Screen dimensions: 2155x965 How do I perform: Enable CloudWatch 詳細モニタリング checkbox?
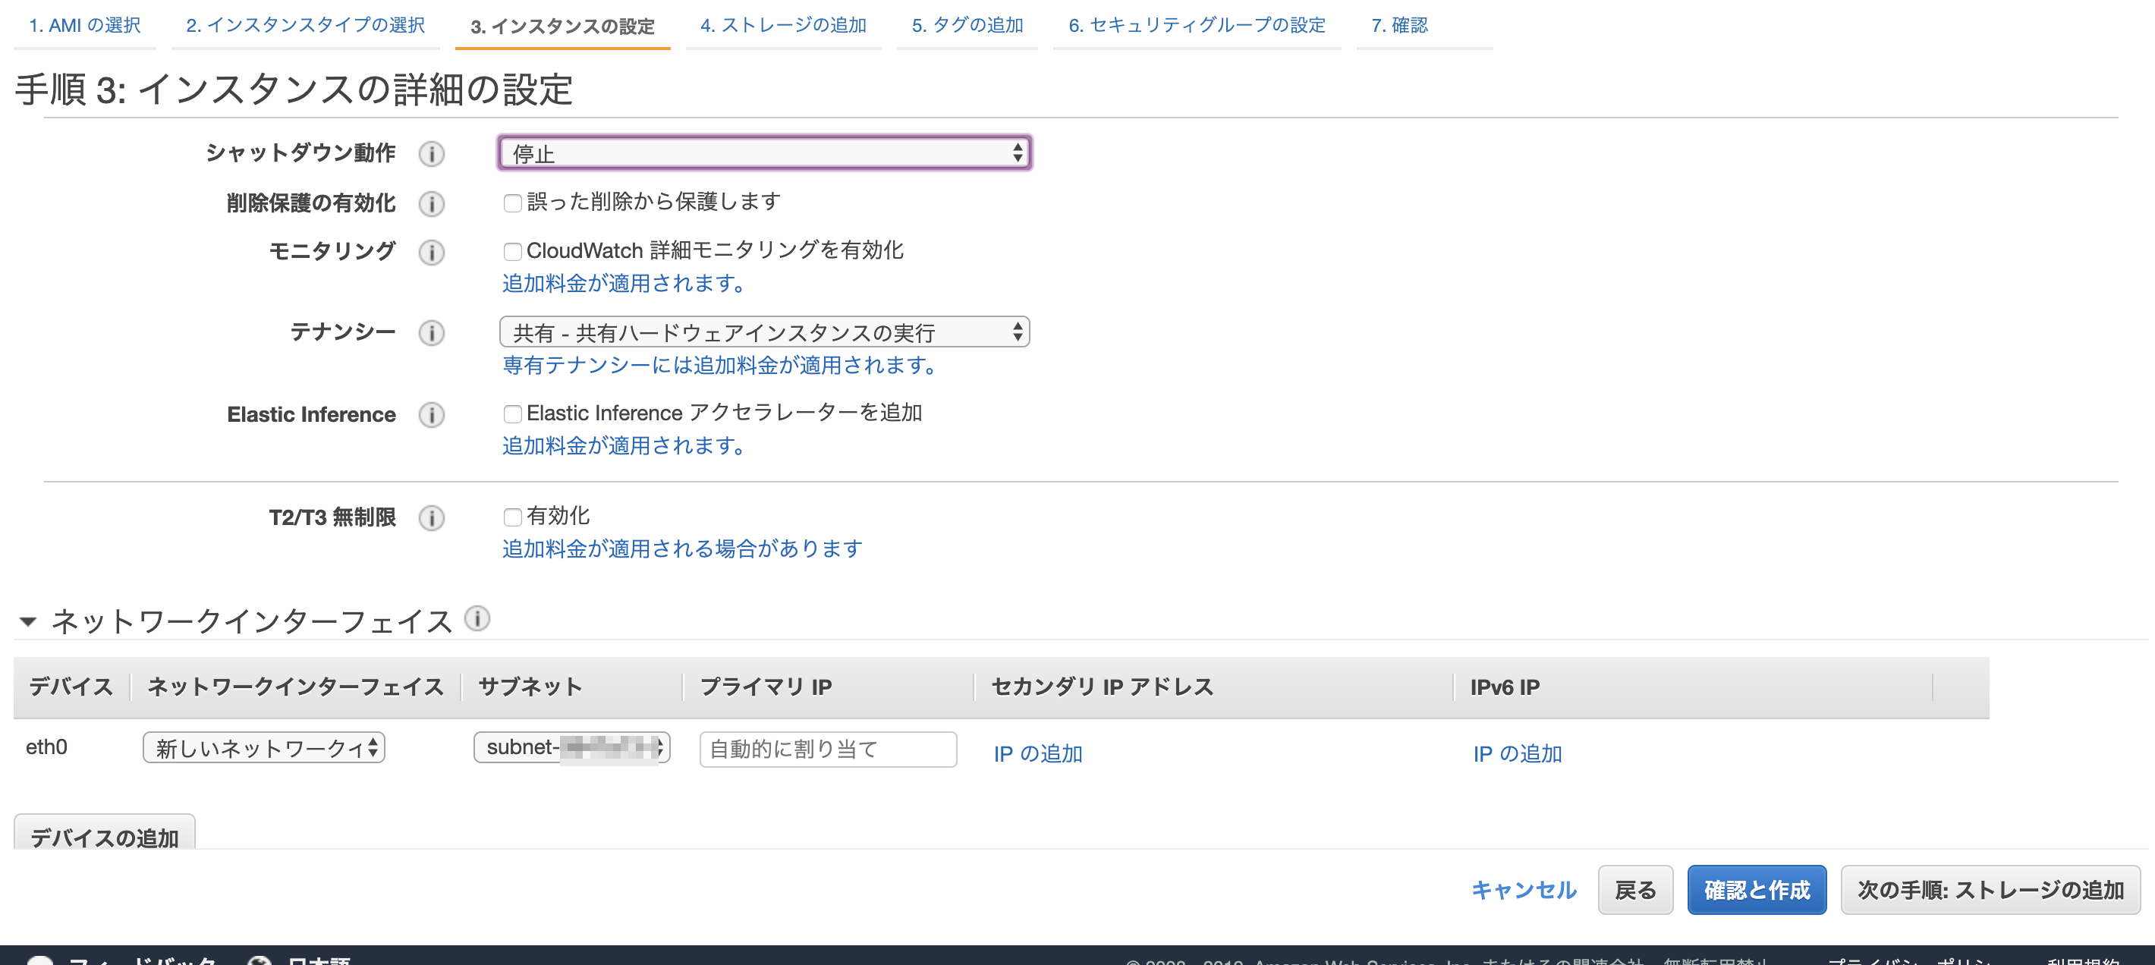point(512,251)
